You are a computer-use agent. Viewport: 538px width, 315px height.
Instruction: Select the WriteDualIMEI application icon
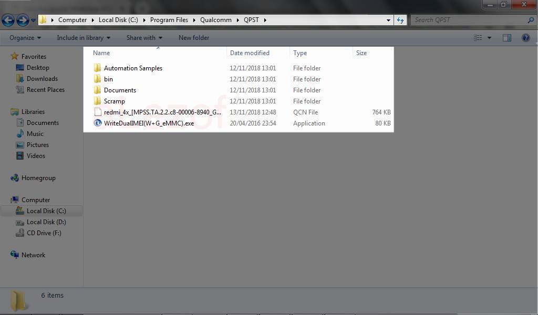point(97,123)
